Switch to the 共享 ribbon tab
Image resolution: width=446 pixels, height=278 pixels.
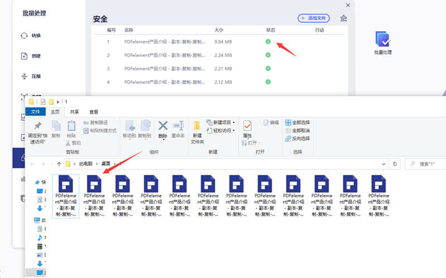(75, 112)
